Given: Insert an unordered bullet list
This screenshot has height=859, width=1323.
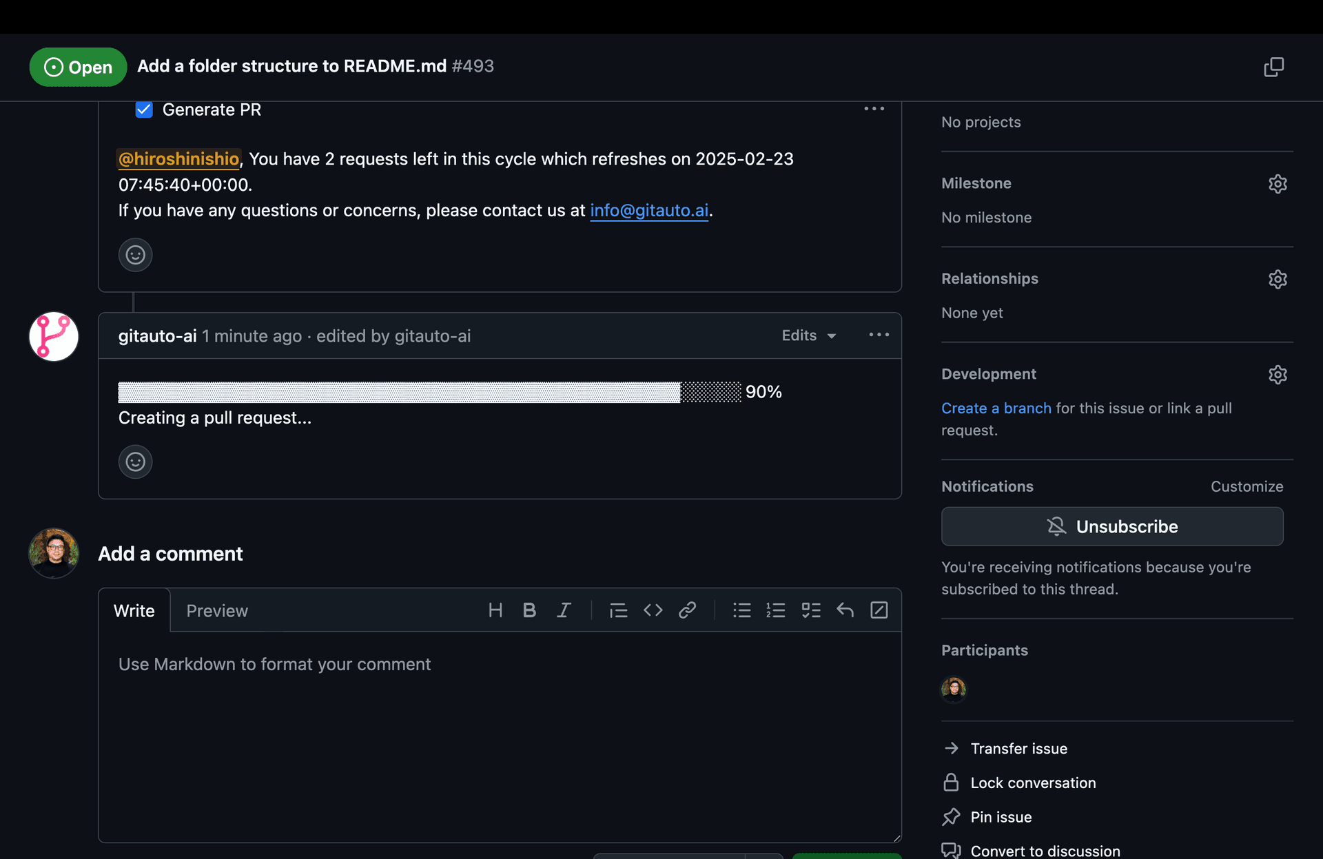Looking at the screenshot, I should click(x=741, y=610).
